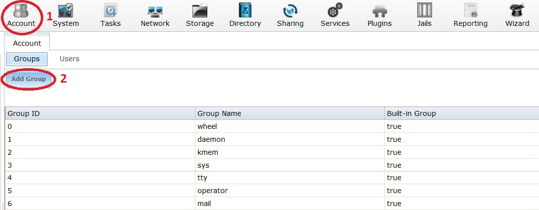Viewport: 539px width, 210px height.
Task: Sort by Group Name column header
Action: tap(219, 113)
